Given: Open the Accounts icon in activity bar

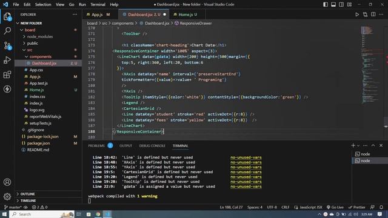Looking at the screenshot, I should [x=7, y=182].
